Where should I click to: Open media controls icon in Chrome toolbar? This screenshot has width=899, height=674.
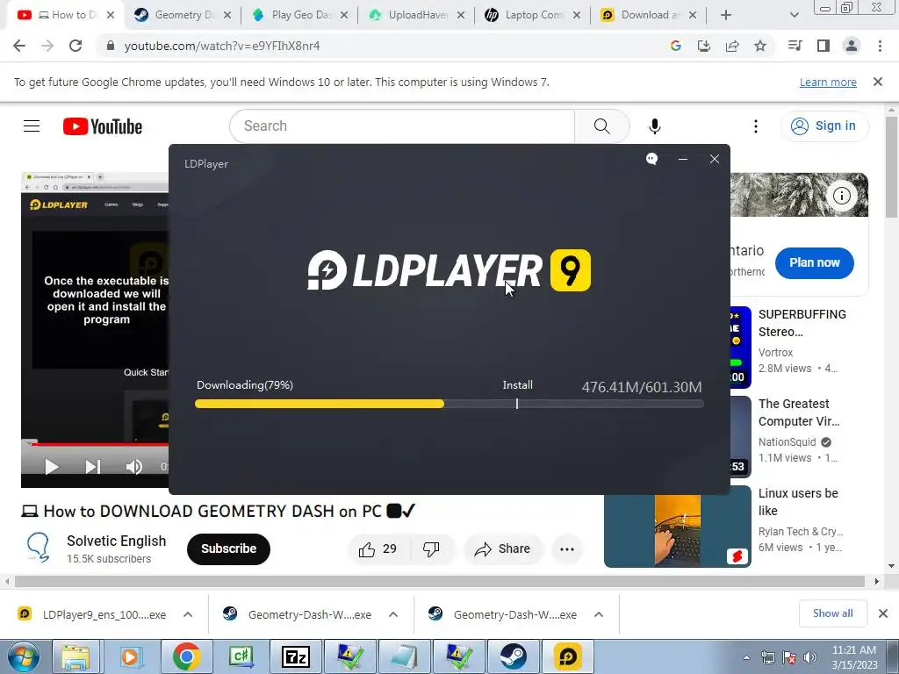click(795, 46)
